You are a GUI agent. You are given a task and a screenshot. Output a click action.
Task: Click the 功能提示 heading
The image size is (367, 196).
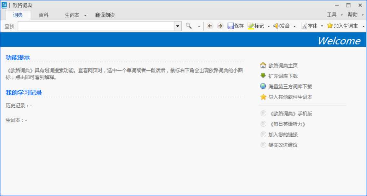(x=18, y=57)
